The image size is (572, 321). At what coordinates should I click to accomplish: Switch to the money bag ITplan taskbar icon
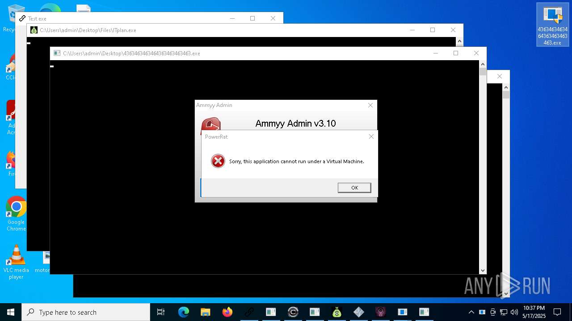(x=336, y=312)
